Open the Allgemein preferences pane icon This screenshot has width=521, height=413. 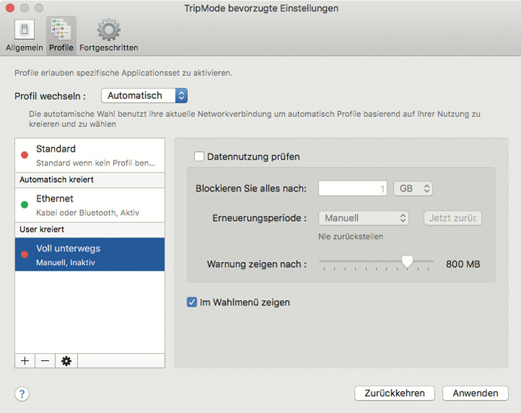click(25, 31)
